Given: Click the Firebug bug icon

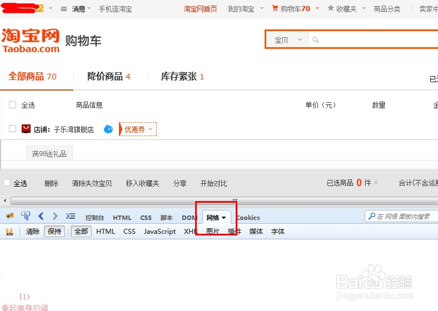Looking at the screenshot, I should (x=10, y=216).
